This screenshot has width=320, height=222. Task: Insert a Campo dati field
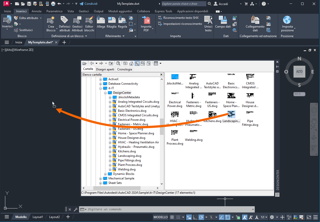tap(223, 22)
